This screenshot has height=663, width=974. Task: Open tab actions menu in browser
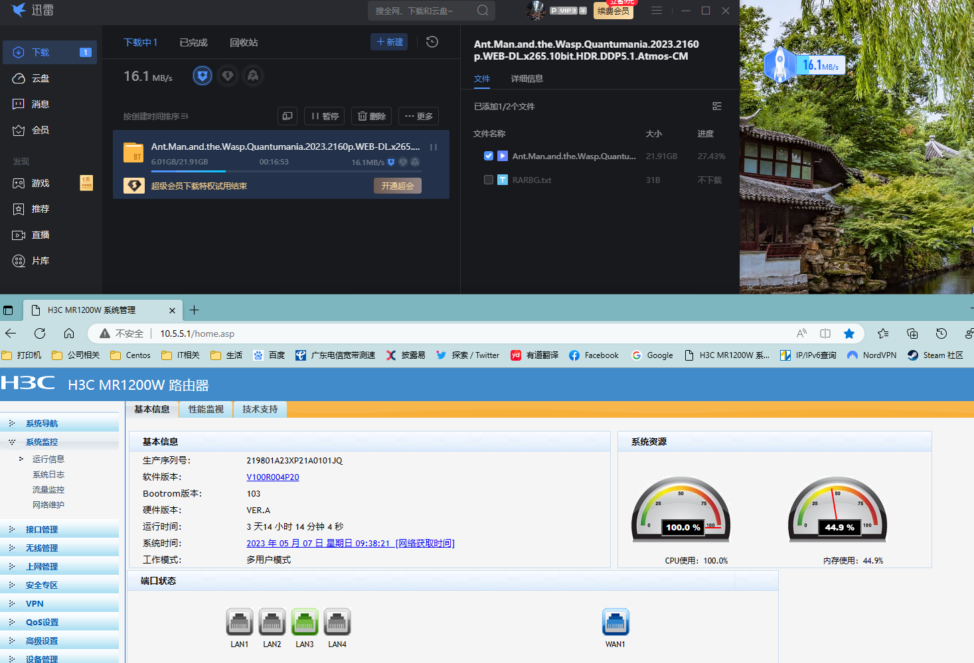[8, 310]
